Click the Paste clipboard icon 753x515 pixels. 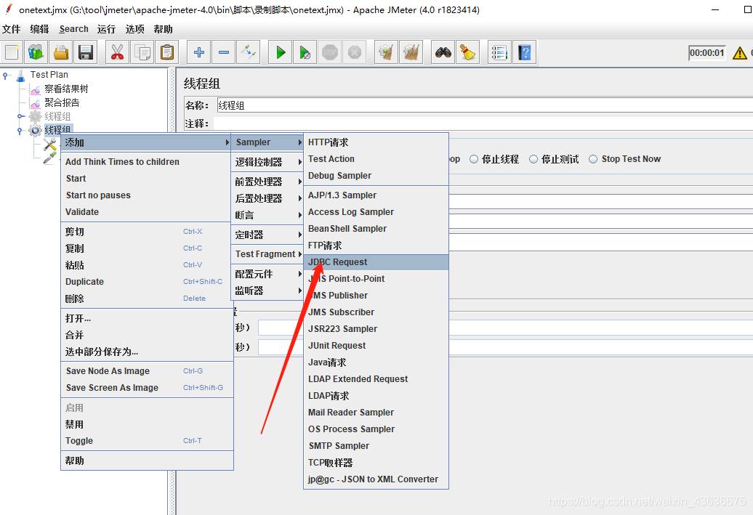[167, 52]
